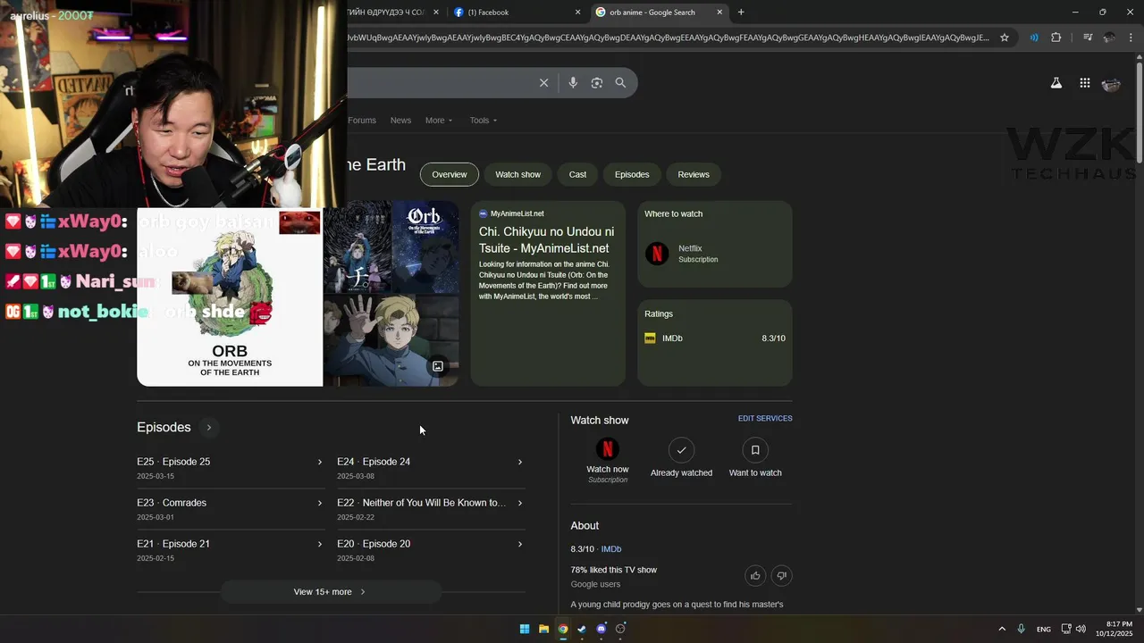Image resolution: width=1144 pixels, height=643 pixels.
Task: Select the Reviews chip
Action: [x=694, y=174]
